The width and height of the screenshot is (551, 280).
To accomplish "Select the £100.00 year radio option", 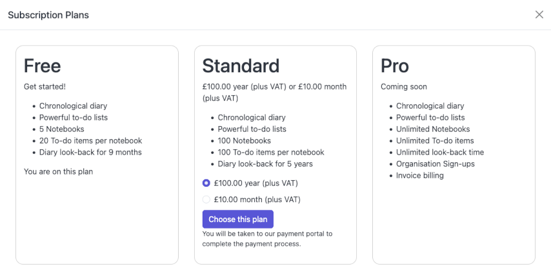I will tap(206, 183).
